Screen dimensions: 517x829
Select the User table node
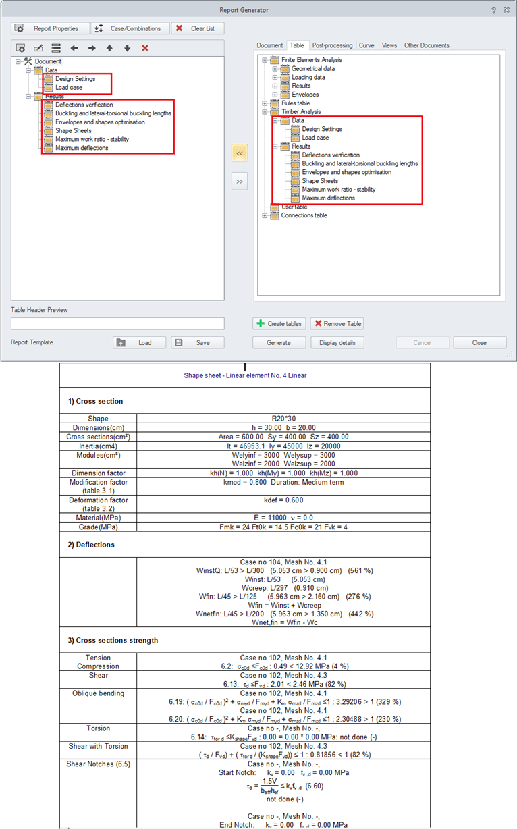click(x=295, y=207)
